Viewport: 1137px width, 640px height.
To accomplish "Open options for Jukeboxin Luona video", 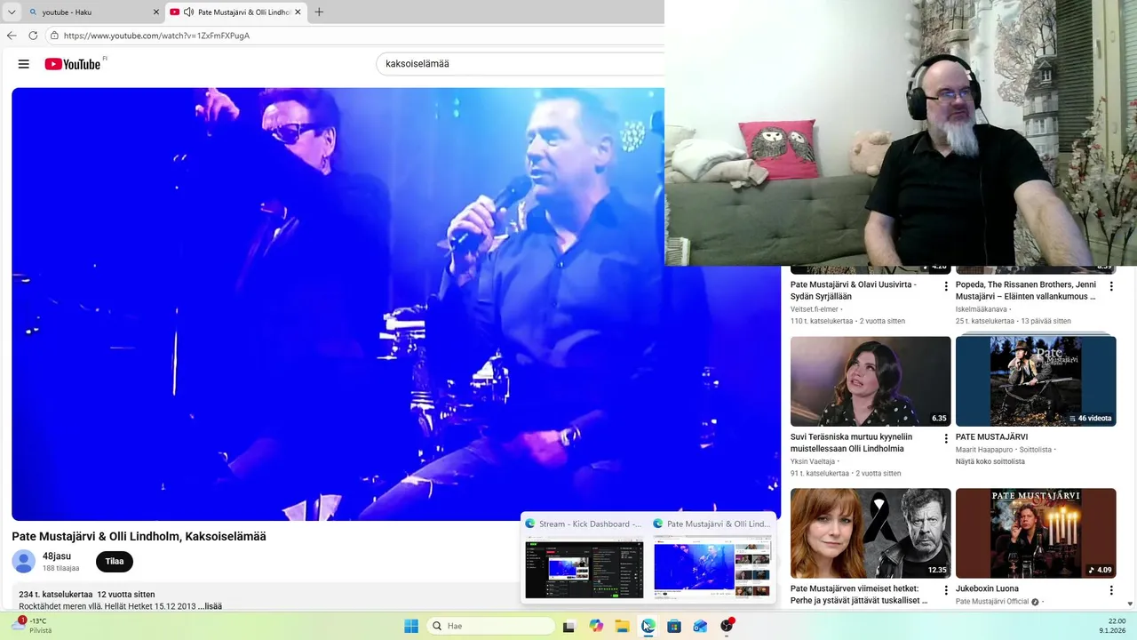I will coord(1111,590).
